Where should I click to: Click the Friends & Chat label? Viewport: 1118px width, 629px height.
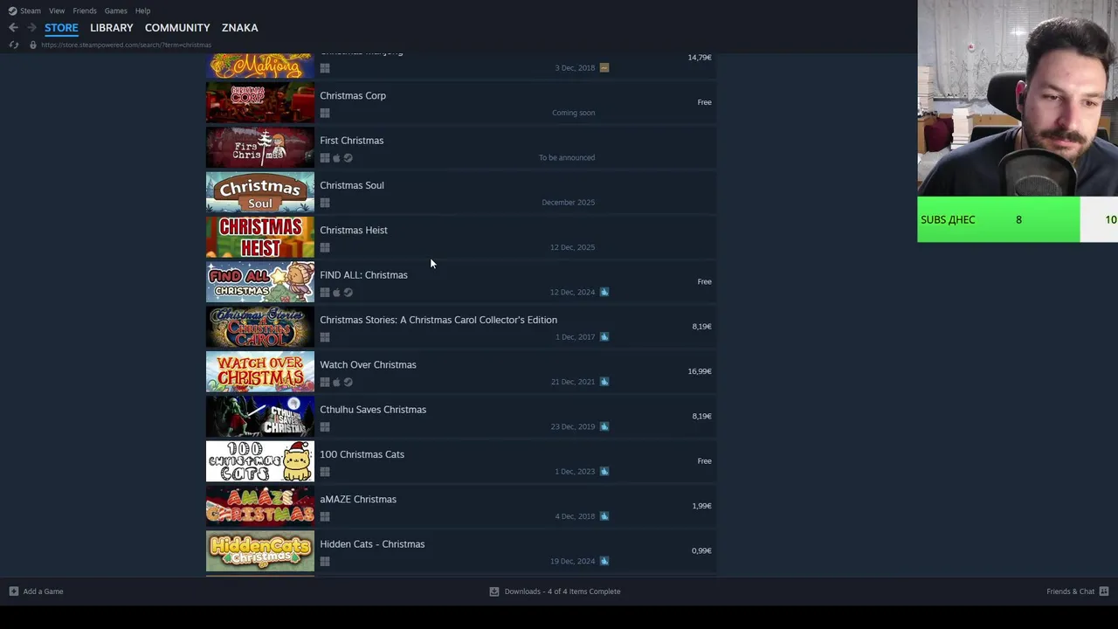pos(1071,591)
